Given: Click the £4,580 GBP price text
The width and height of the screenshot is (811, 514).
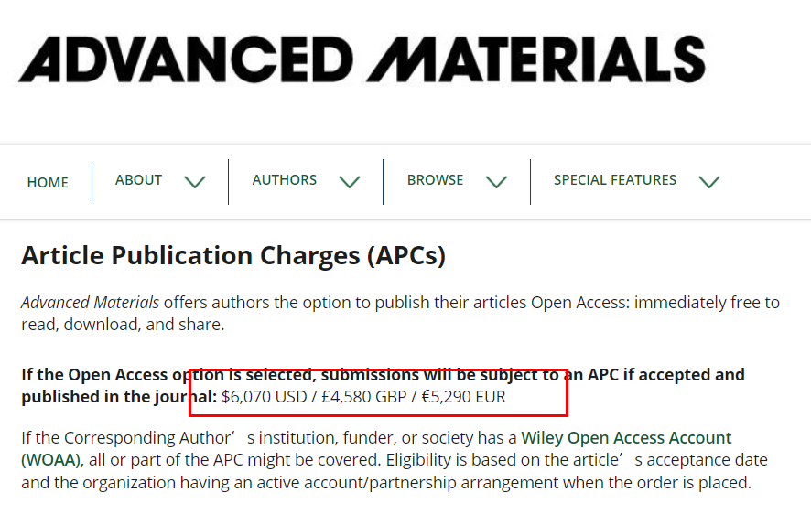Looking at the screenshot, I should coord(364,397).
